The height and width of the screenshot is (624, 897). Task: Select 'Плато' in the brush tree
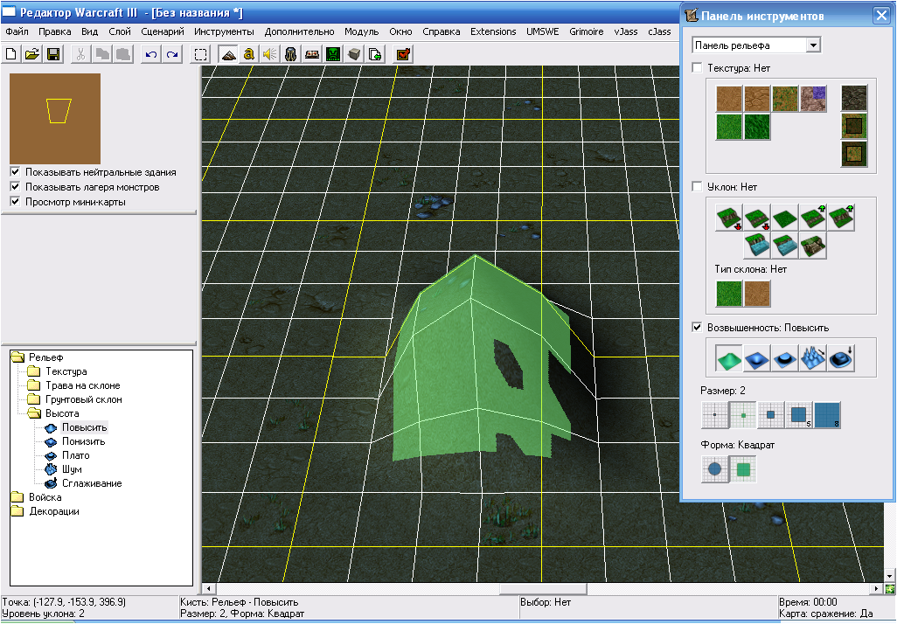[x=75, y=455]
